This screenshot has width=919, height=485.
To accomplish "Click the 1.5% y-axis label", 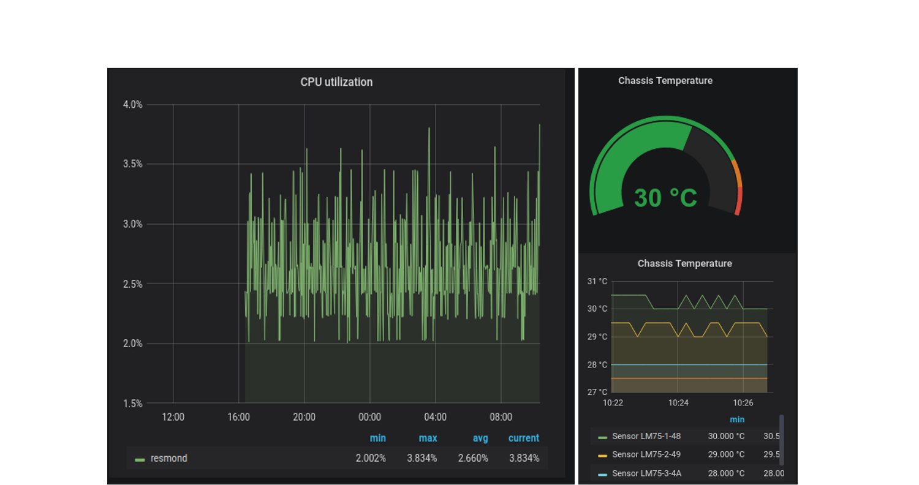I will (x=132, y=404).
